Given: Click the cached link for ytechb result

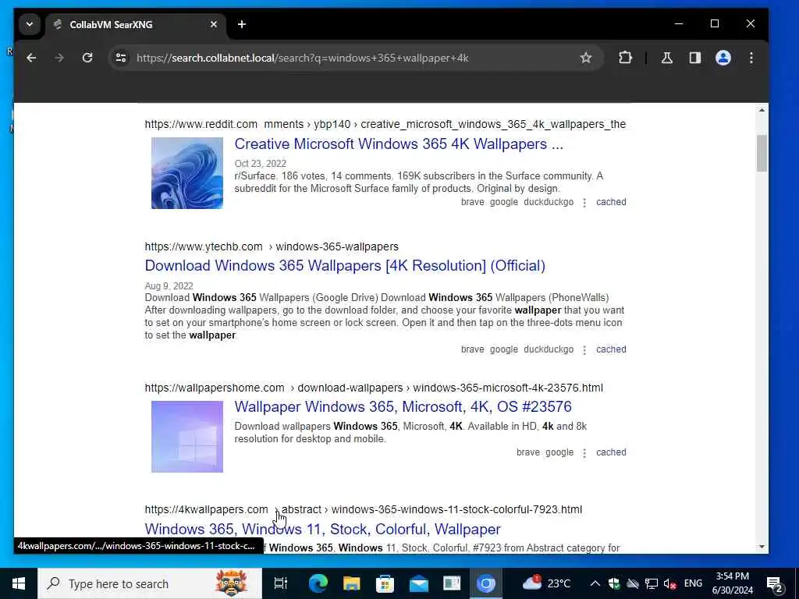Looking at the screenshot, I should [x=611, y=349].
